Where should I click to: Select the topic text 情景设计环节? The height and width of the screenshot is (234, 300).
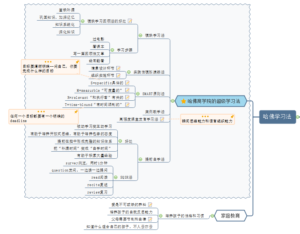102,68
